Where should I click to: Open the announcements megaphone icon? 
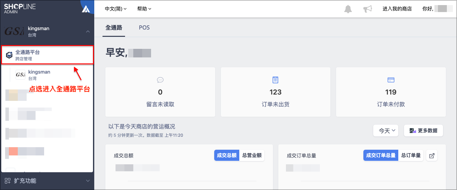click(368, 9)
